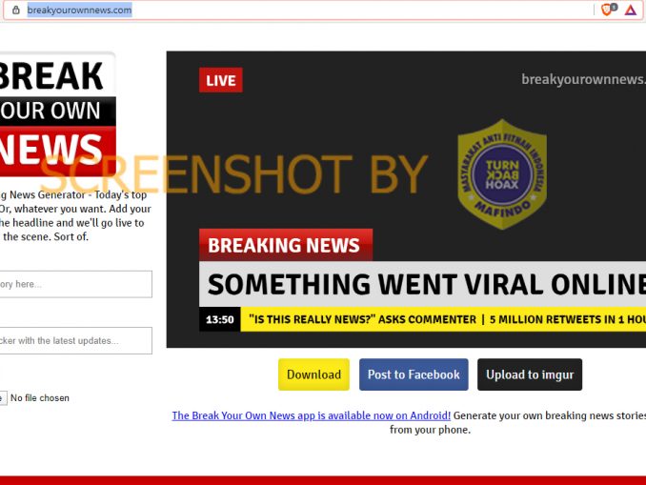Click the choose file button beside No file chosen
This screenshot has width=646, height=485.
(x=3, y=397)
